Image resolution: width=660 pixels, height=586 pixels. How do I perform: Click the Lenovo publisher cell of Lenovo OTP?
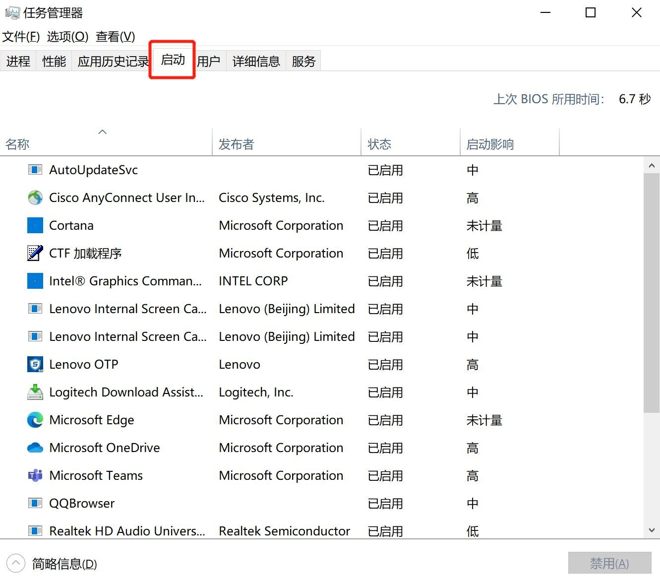(x=240, y=364)
